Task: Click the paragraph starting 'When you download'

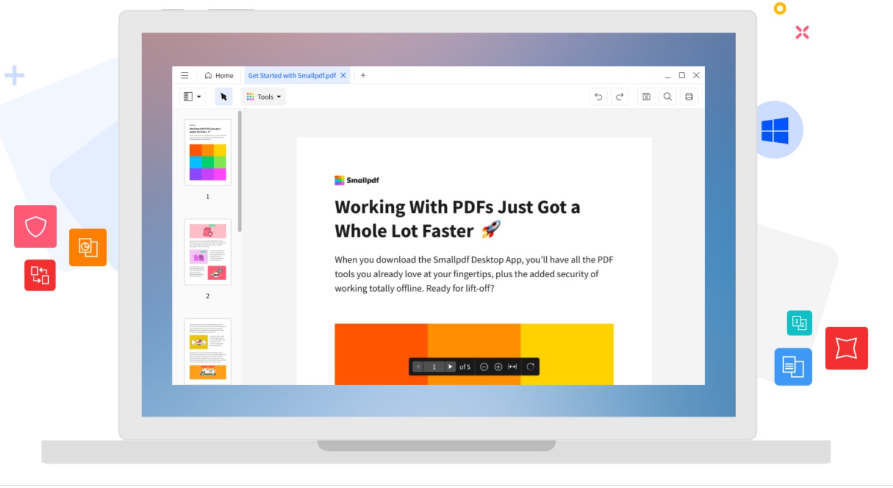Action: point(474,274)
